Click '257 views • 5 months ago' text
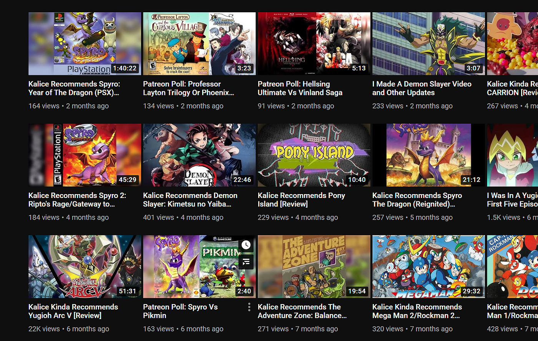538x341 pixels. (413, 217)
